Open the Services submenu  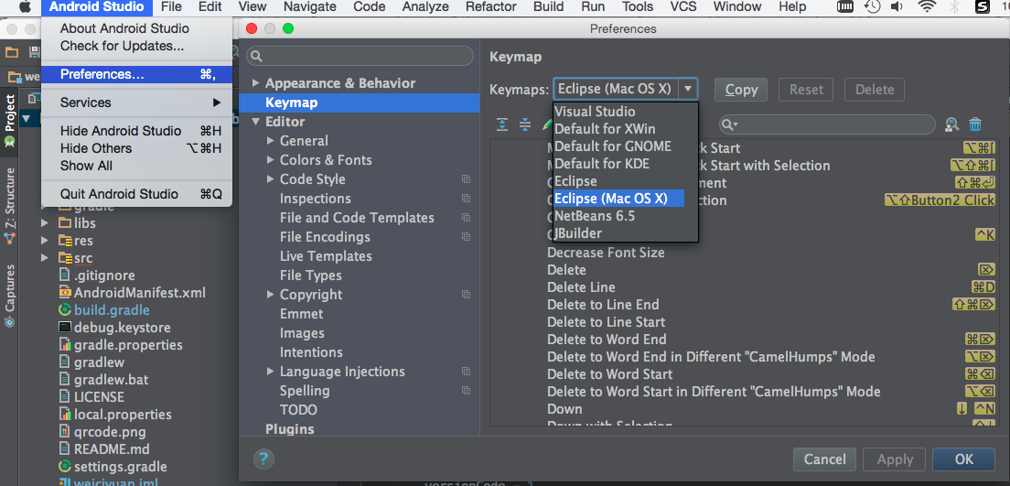click(x=136, y=103)
